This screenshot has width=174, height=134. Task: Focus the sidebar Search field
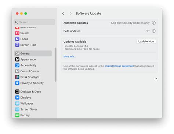coord(35,22)
